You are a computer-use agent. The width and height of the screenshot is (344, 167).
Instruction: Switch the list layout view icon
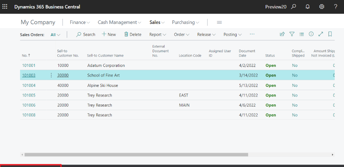pyautogui.click(x=302, y=34)
